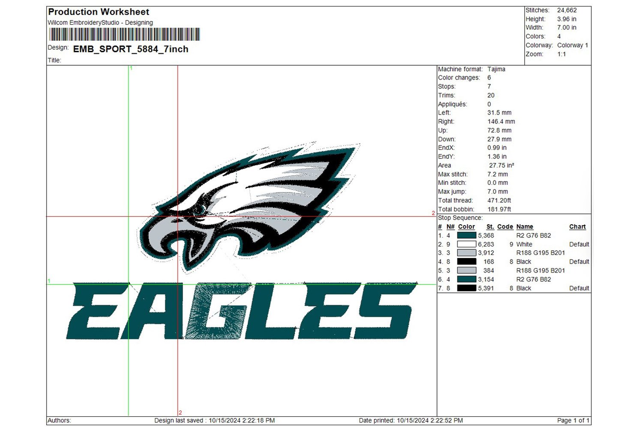Click the width value '7.00 in'
This screenshot has height=427, width=643.
[x=567, y=28]
